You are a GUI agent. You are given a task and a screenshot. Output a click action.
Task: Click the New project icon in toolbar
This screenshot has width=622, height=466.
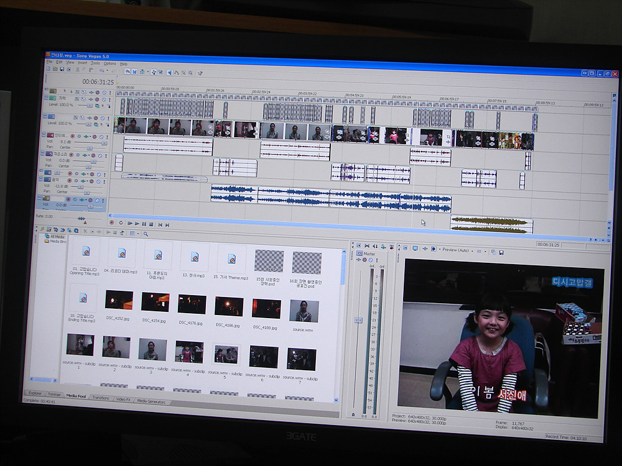click(48, 68)
